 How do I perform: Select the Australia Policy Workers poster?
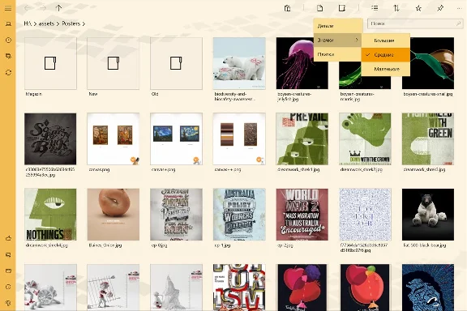[239, 215]
